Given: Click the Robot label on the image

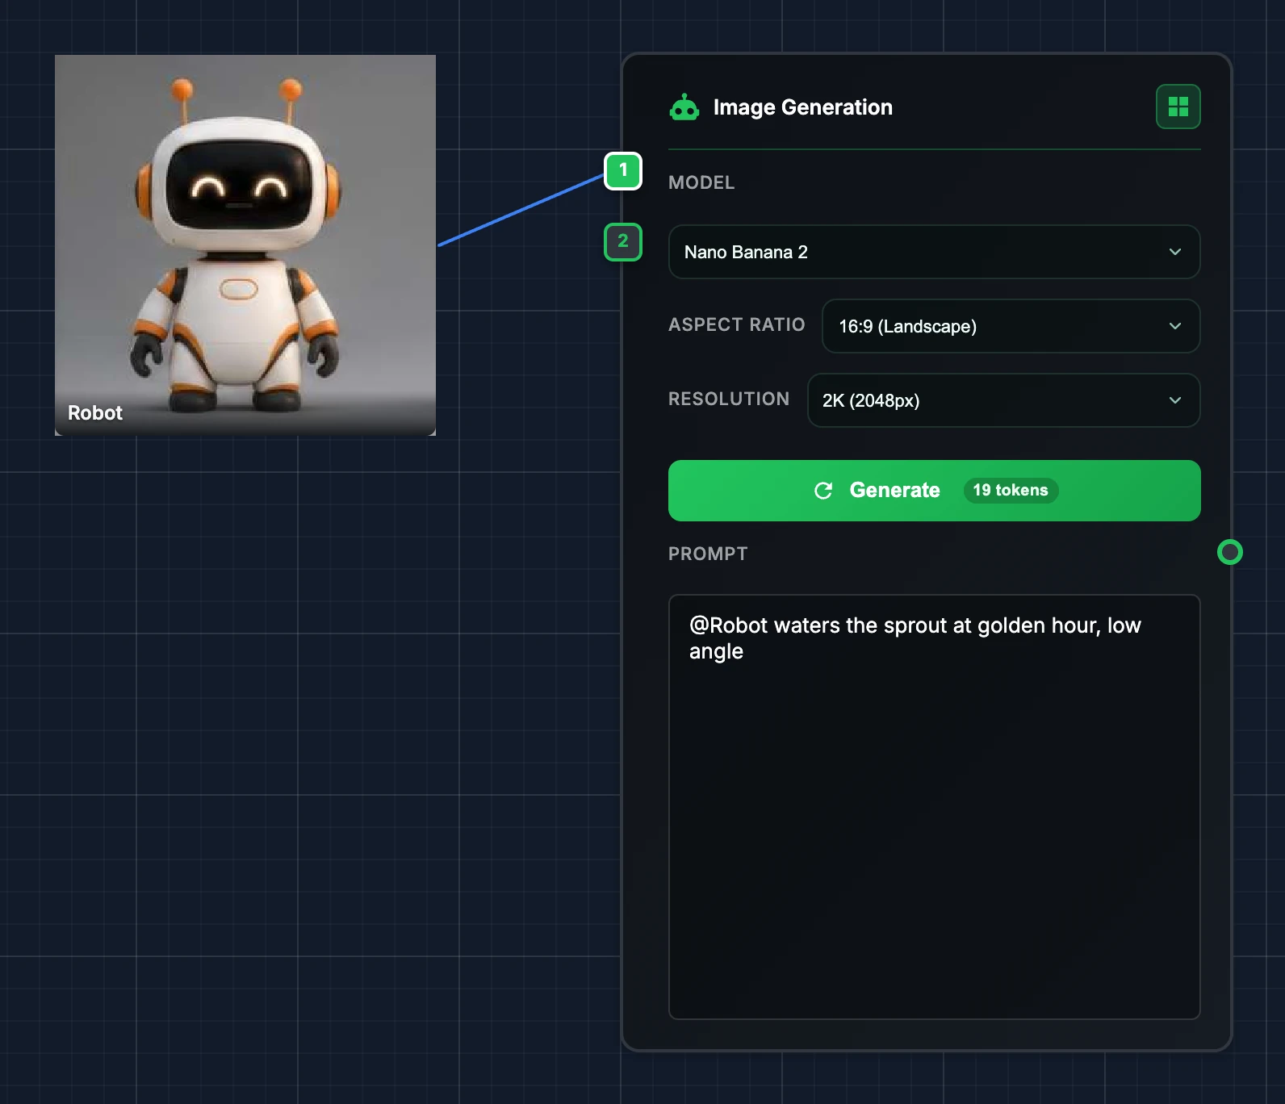Looking at the screenshot, I should tap(95, 413).
